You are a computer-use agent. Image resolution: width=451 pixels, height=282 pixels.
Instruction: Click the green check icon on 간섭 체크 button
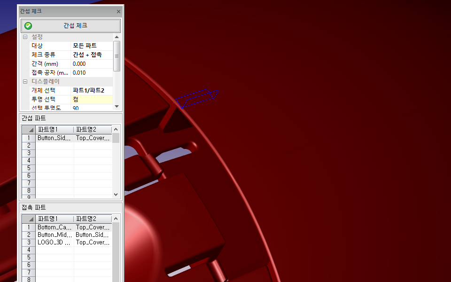click(x=28, y=26)
